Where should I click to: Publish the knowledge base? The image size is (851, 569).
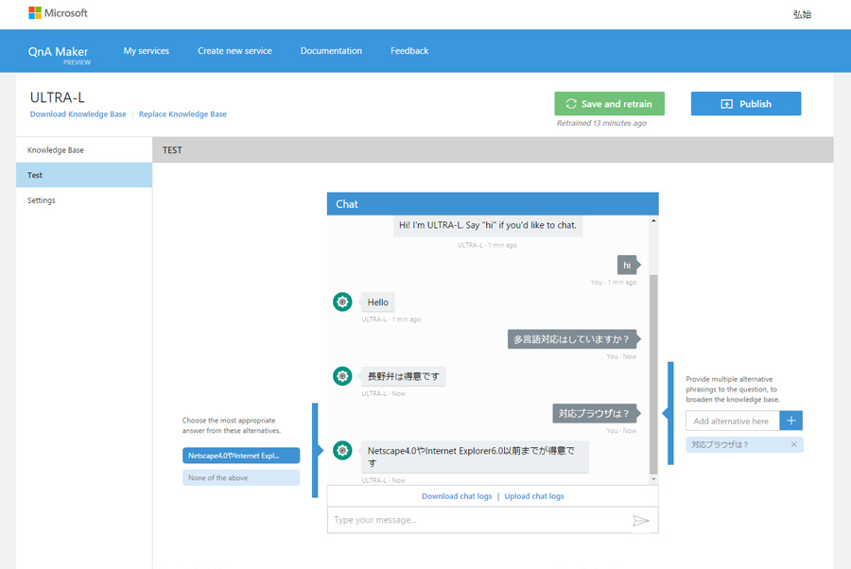(746, 104)
